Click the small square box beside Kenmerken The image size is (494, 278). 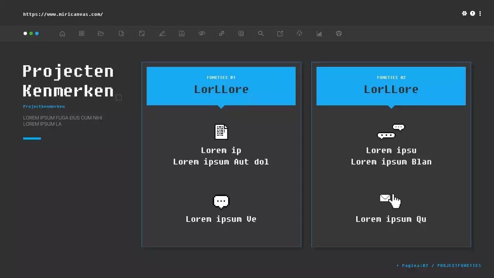click(x=119, y=98)
